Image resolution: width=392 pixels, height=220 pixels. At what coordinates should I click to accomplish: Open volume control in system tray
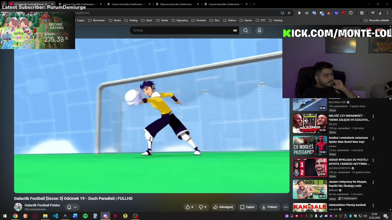[x=365, y=216]
